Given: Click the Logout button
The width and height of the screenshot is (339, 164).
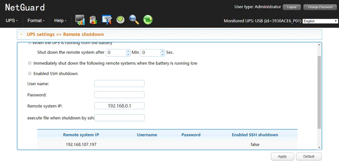Looking at the screenshot, I should click(292, 7).
